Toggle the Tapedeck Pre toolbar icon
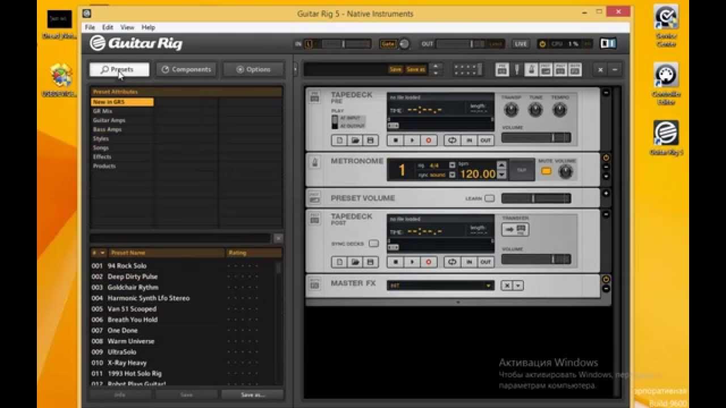 [x=502, y=70]
